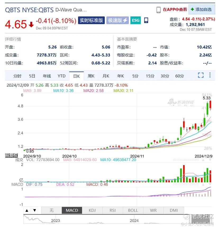Click the MA20: 2.58 legend label
Screen dimensions: 218x229
point(93,91)
